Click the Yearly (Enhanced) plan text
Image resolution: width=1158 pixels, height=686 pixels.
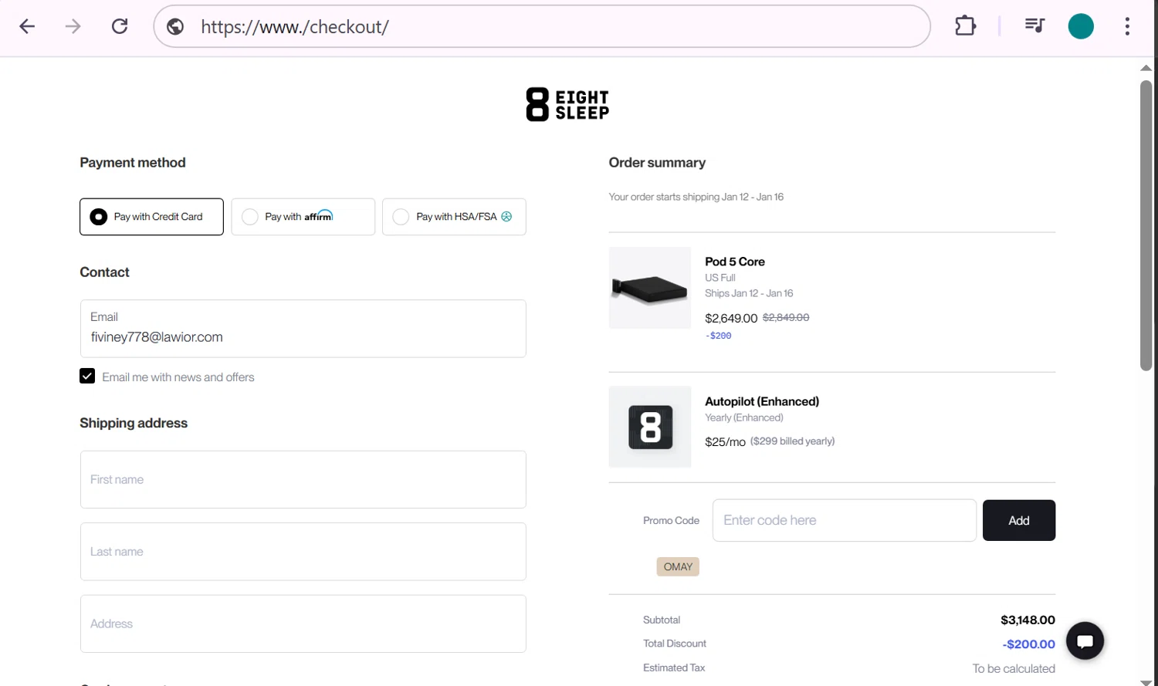(x=744, y=417)
